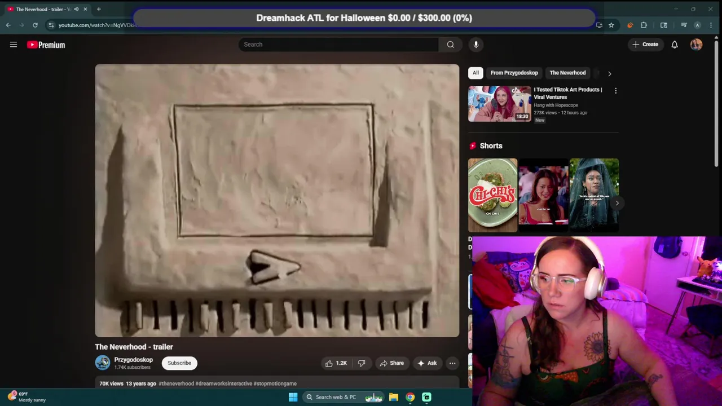Open Przygodoskop channel avatar

coord(102,363)
